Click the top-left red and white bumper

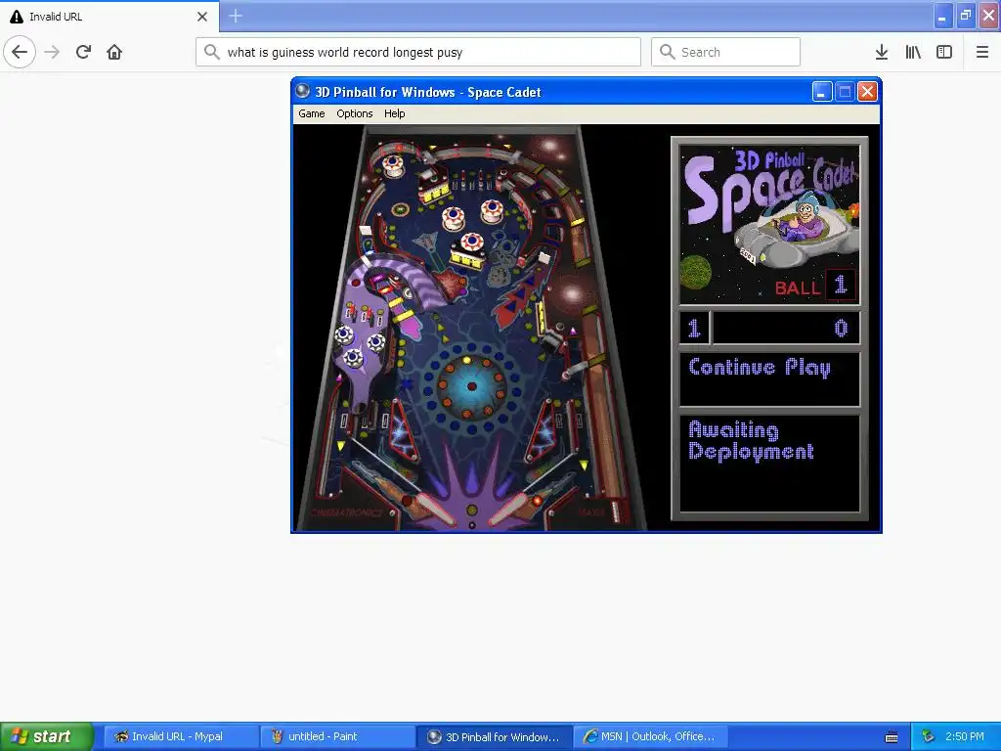pos(393,165)
